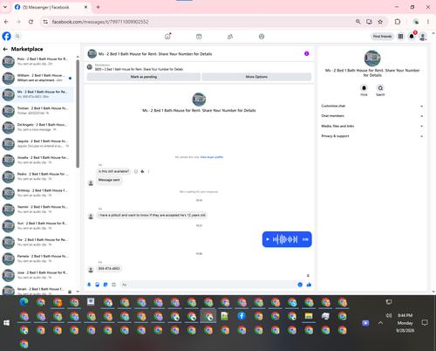Open William conversation in chat list
The image size is (436, 351).
click(x=37, y=78)
